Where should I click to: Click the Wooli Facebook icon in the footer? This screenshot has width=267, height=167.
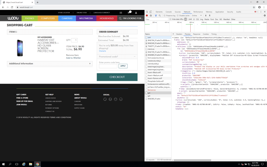click(110, 99)
